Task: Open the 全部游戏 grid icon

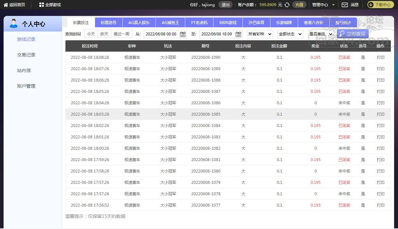Action: pos(41,5)
